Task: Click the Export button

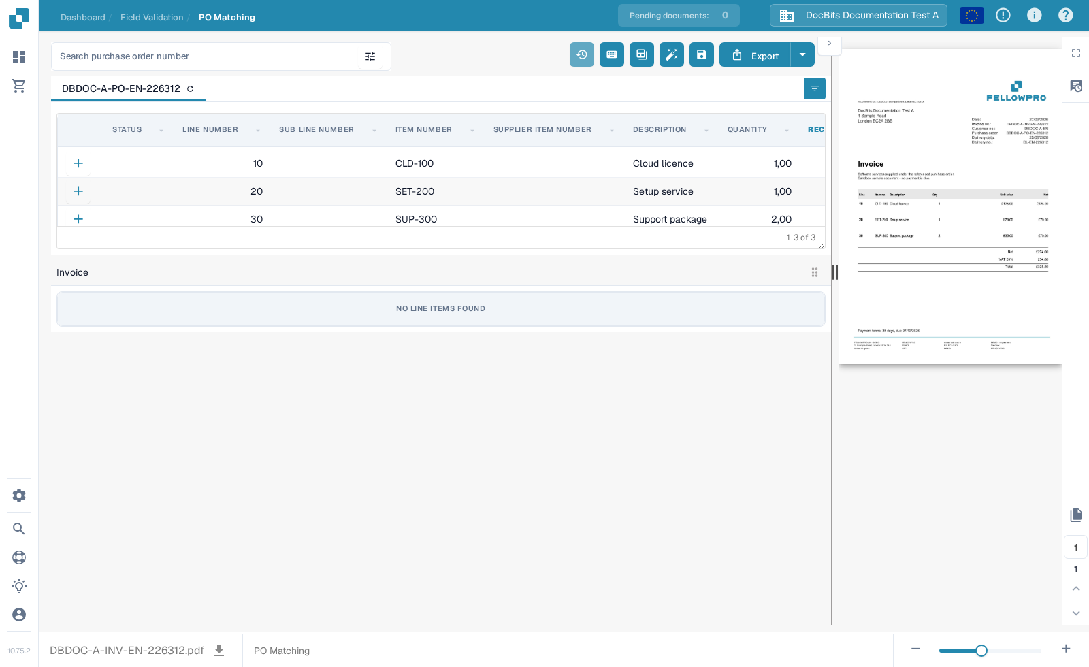Action: click(755, 54)
